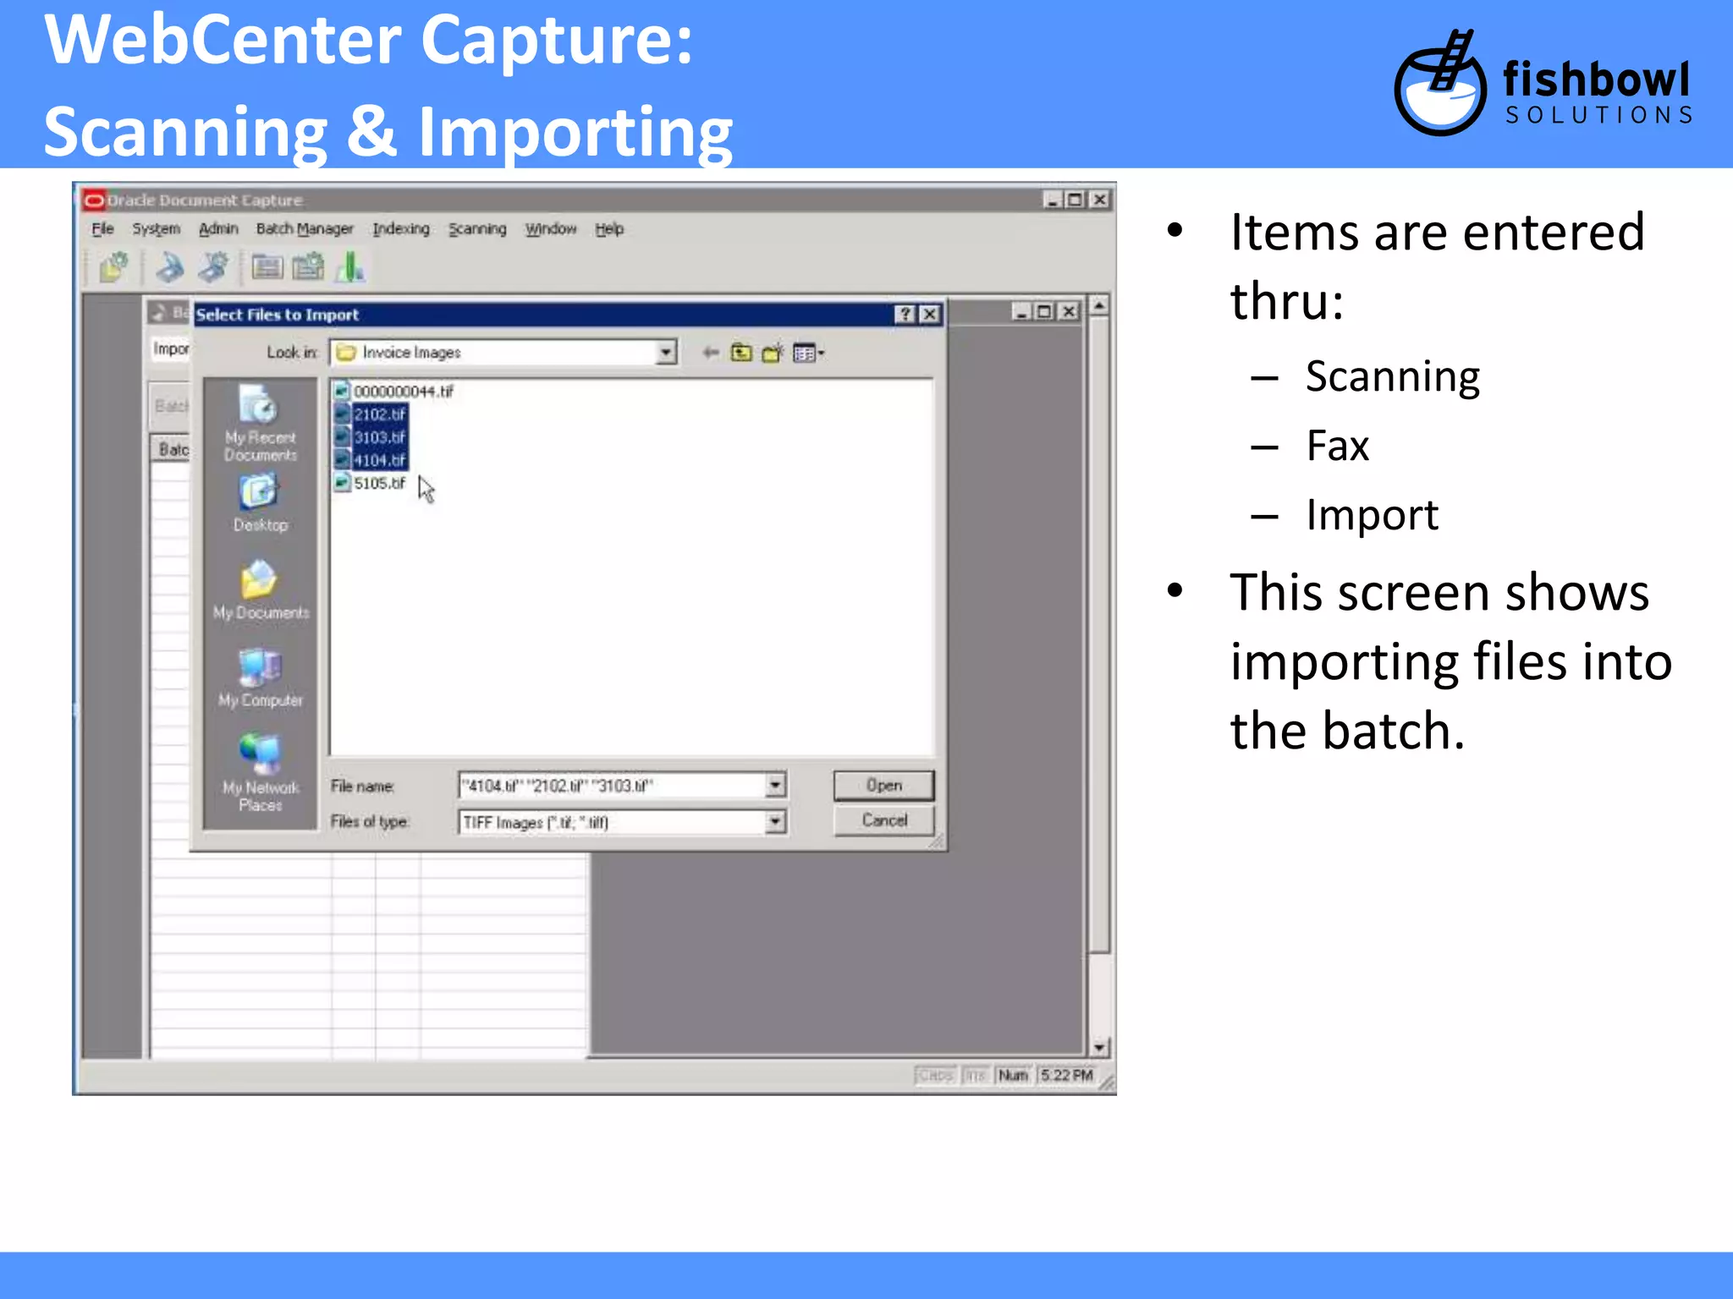Click the batch manager toolbar icon

tap(308, 268)
